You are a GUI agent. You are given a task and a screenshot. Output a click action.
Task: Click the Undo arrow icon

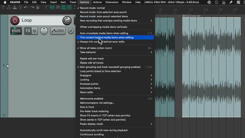[26, 7]
